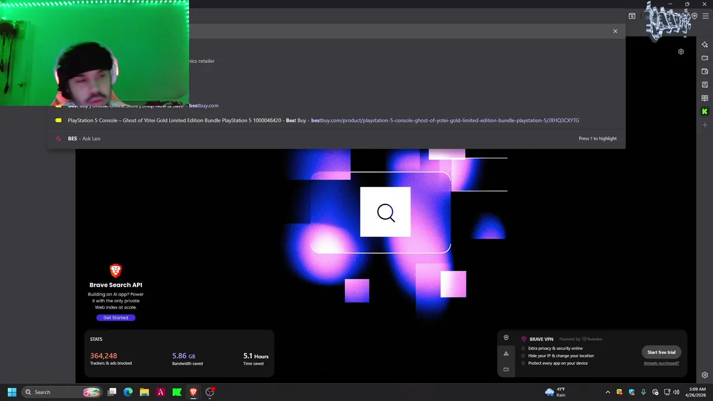This screenshot has height=401, width=713.
Task: Open the network tray icon
Action: tap(667, 392)
